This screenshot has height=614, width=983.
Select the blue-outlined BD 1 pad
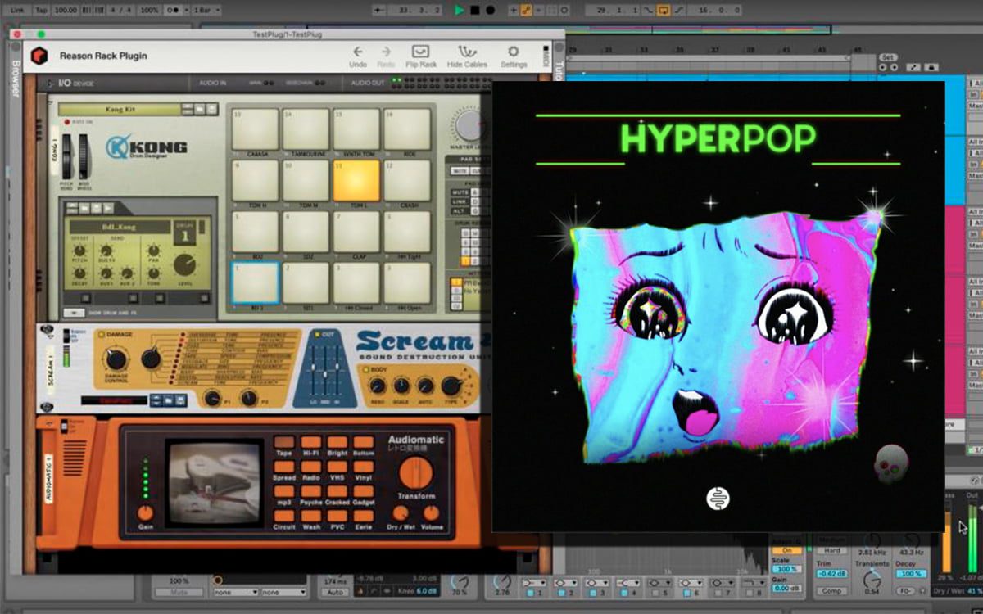pos(255,283)
